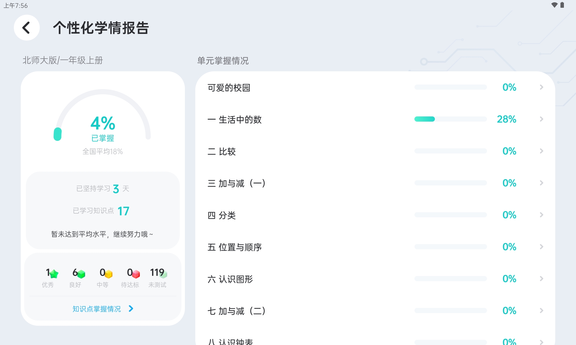576x345 pixels.
Task: Expand details for 可爱的校园 unit
Action: [541, 87]
